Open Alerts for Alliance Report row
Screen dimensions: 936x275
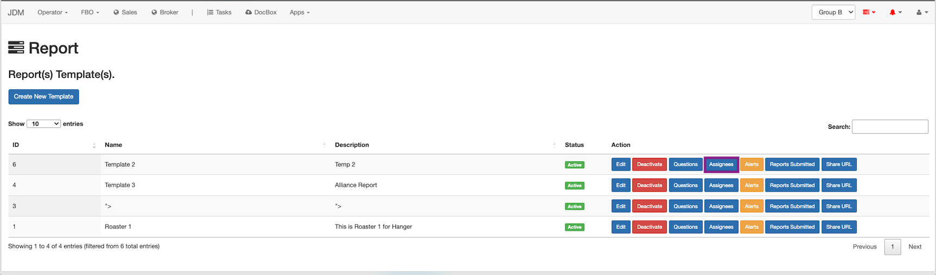click(751, 186)
